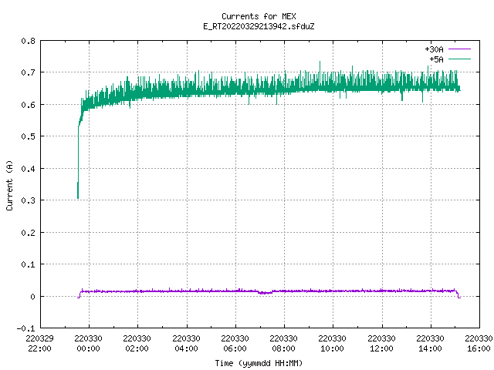Image resolution: width=494 pixels, height=370 pixels.
Task: Click the +5A legend label
Action: point(436,59)
